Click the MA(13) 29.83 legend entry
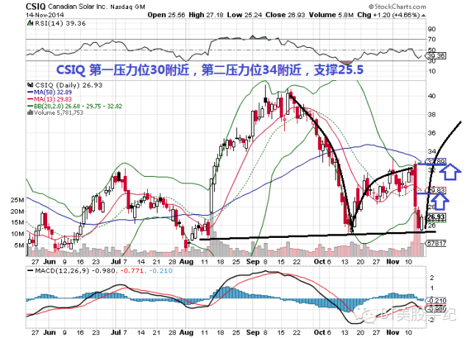This screenshot has height=338, width=471. pyautogui.click(x=49, y=99)
